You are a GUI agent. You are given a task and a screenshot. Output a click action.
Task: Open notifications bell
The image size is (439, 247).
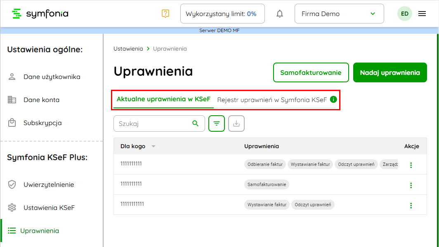point(280,14)
